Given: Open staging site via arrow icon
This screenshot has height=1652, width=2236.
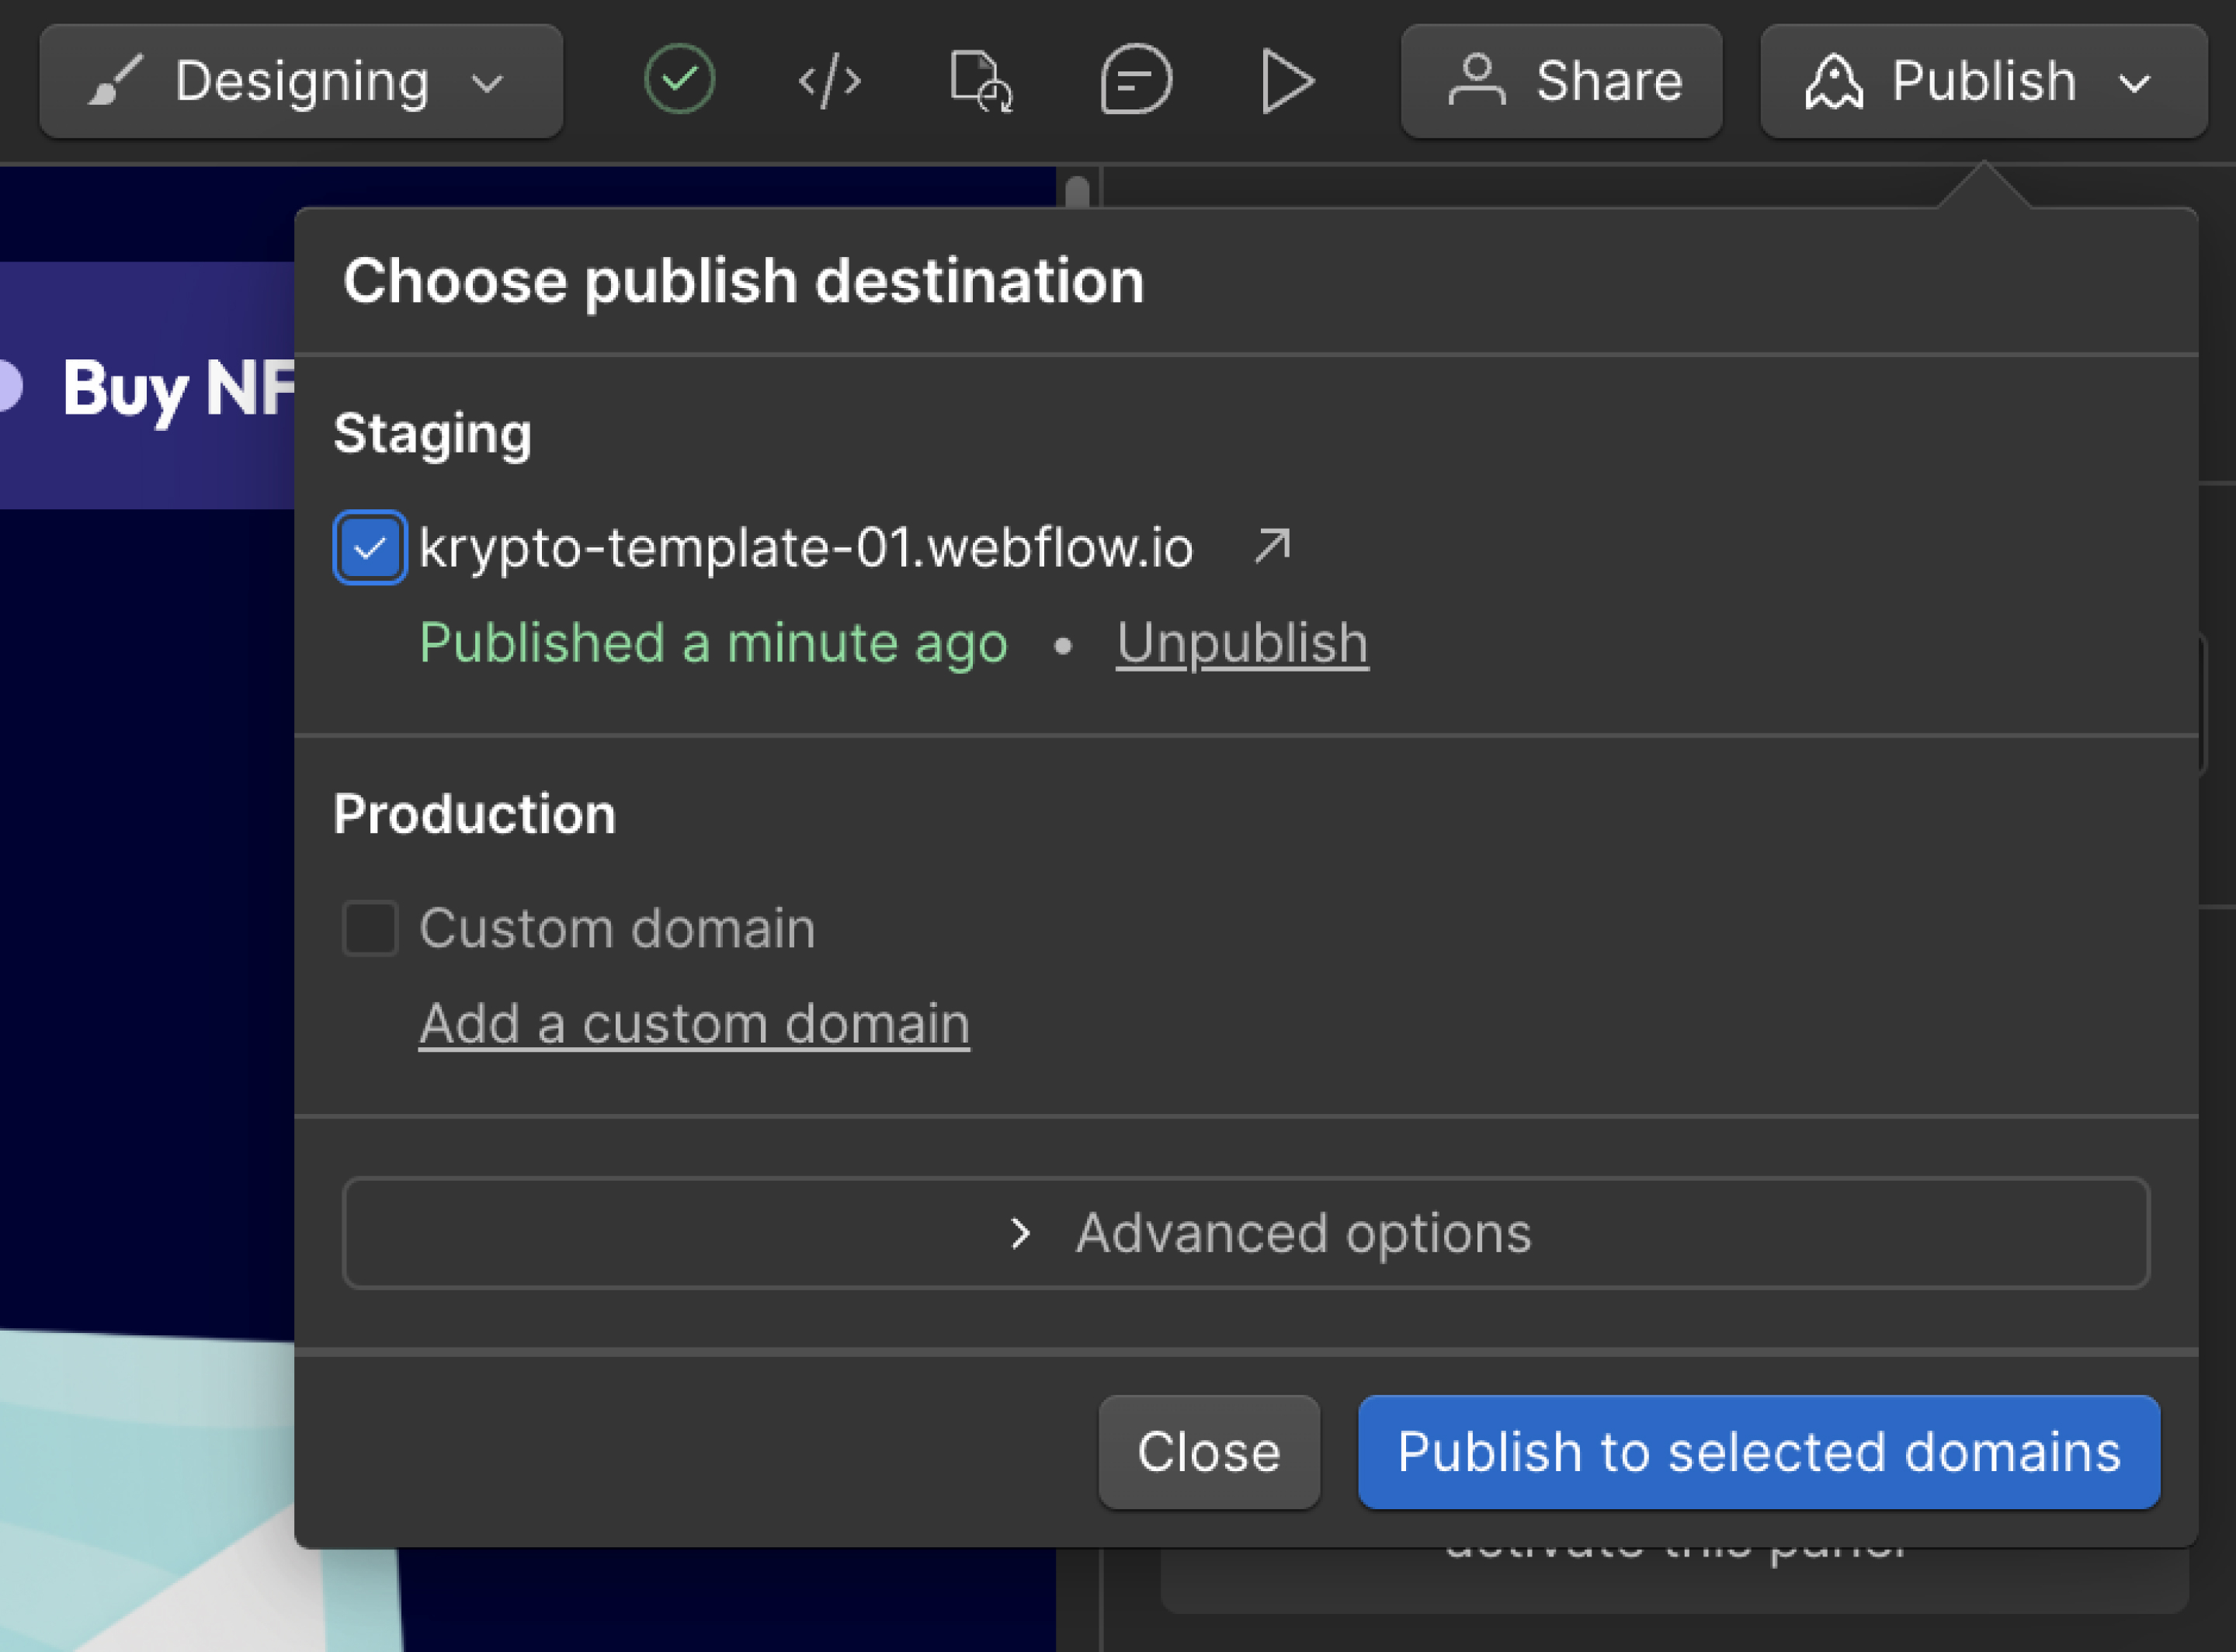Looking at the screenshot, I should click(x=1272, y=547).
